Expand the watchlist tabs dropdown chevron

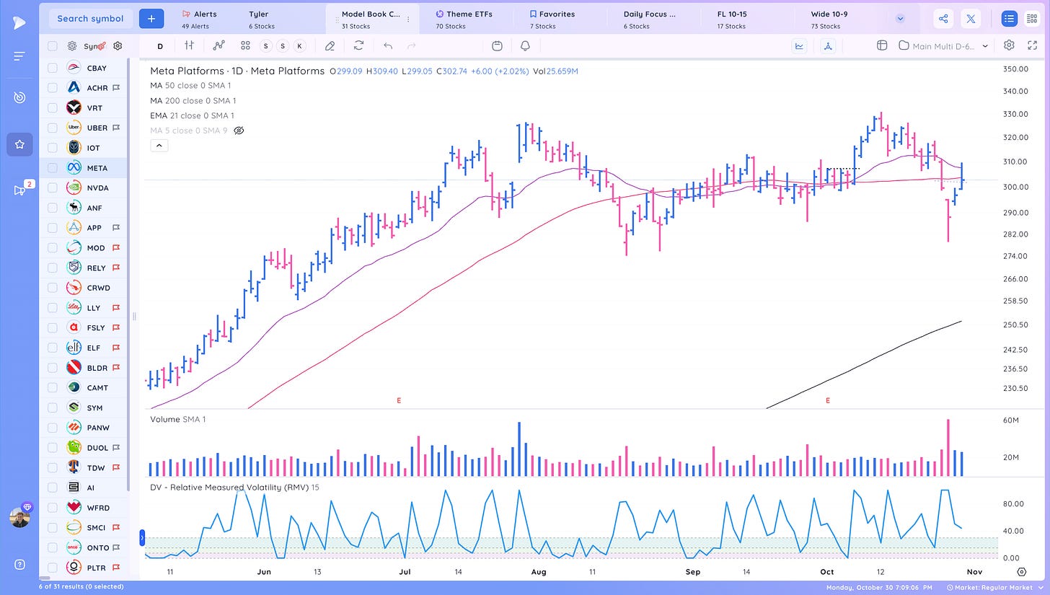900,19
